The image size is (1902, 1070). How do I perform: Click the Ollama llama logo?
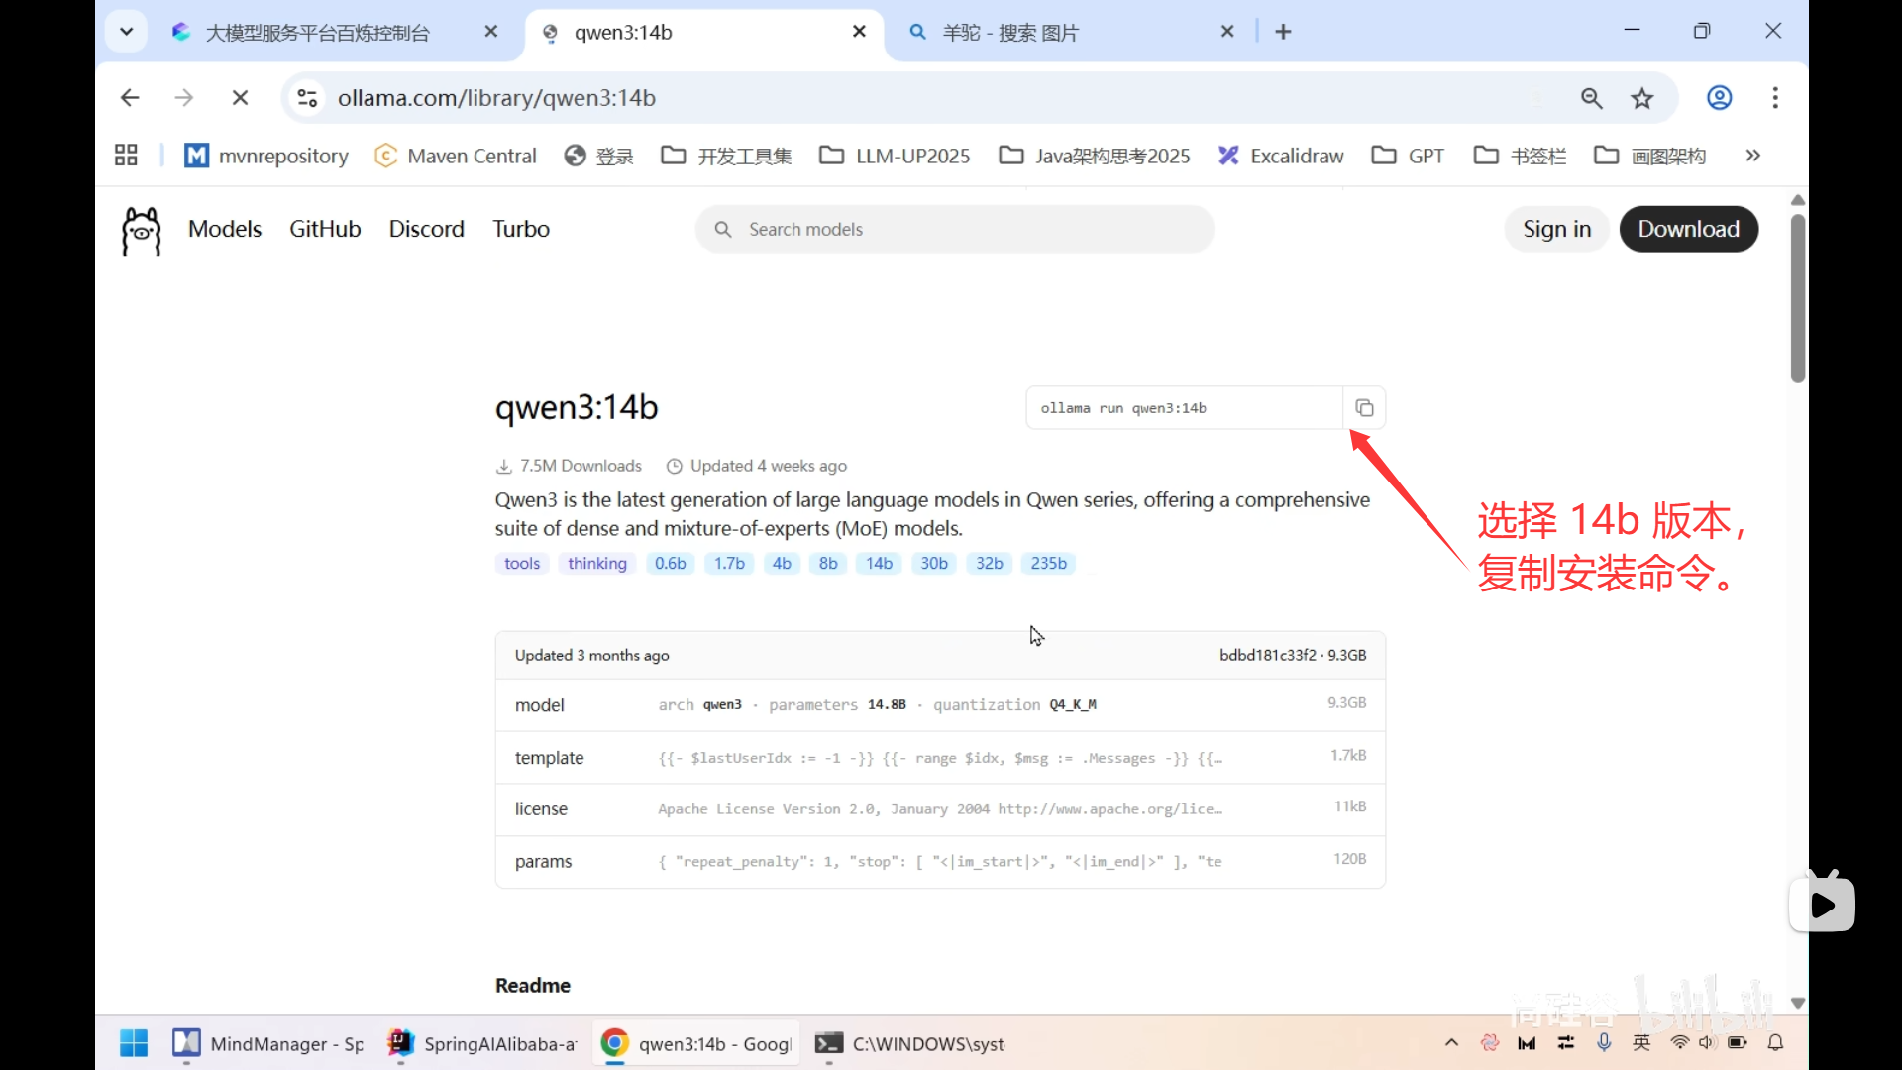[141, 230]
